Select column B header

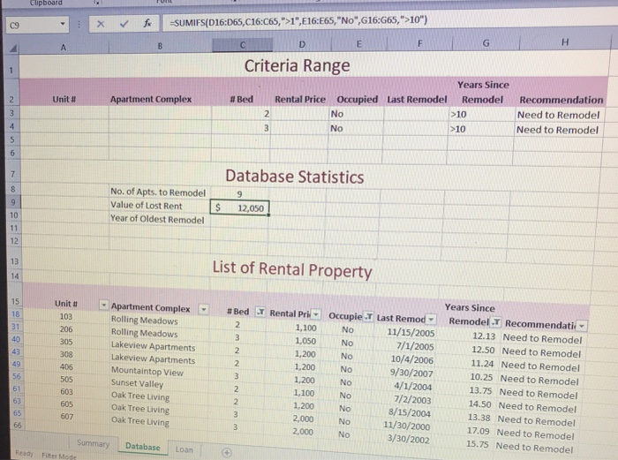click(x=160, y=46)
